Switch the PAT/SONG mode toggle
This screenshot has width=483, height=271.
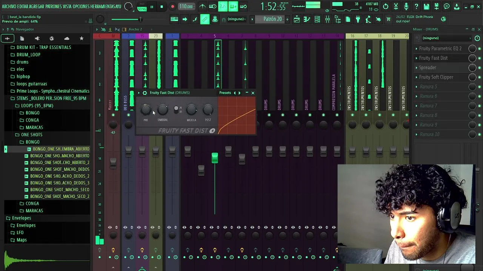coord(142,7)
